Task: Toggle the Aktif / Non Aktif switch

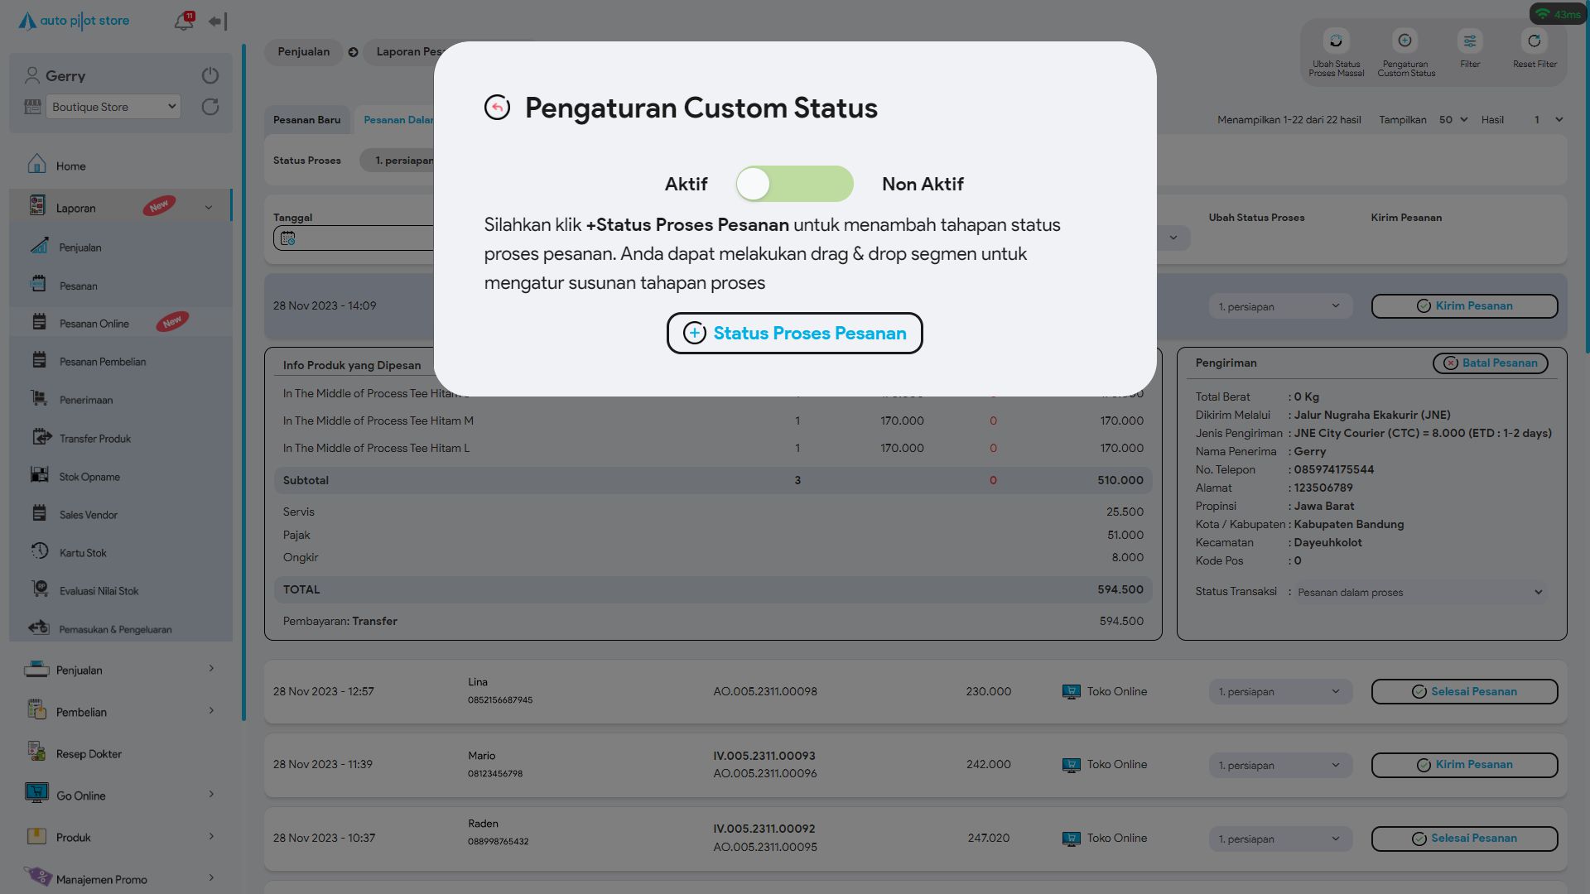Action: coord(794,184)
